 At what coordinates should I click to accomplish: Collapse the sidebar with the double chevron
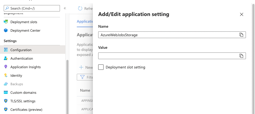coord(65,9)
